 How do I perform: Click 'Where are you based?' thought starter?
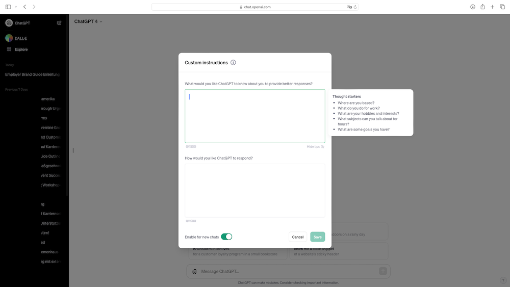[x=356, y=102]
